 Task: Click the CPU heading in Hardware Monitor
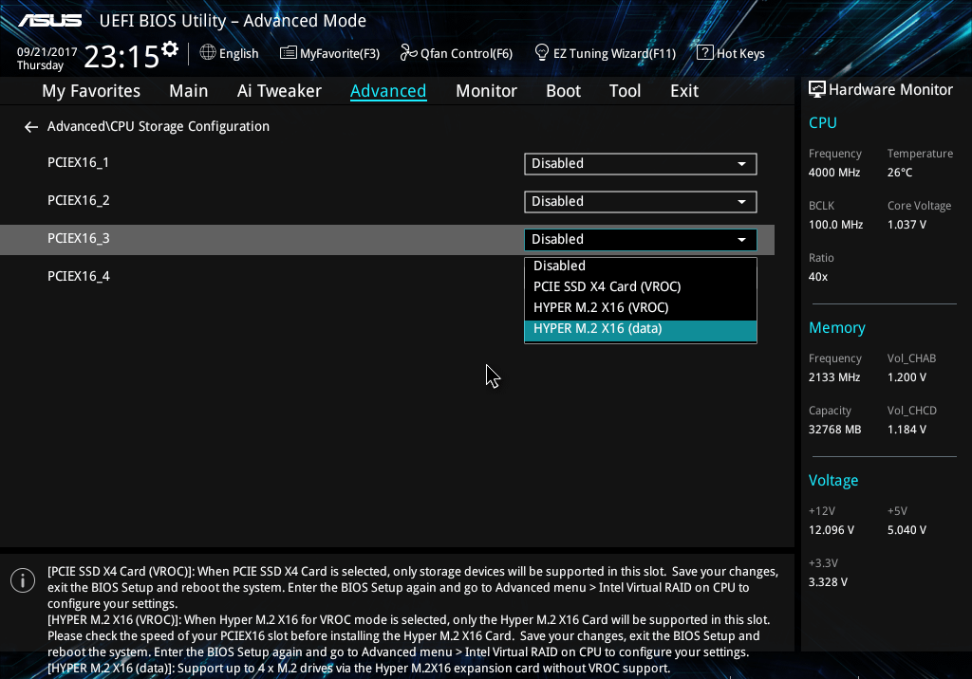pyautogui.click(x=823, y=122)
